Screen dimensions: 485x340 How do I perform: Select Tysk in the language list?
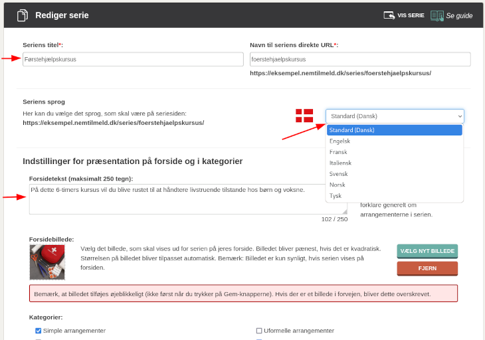[395, 196]
